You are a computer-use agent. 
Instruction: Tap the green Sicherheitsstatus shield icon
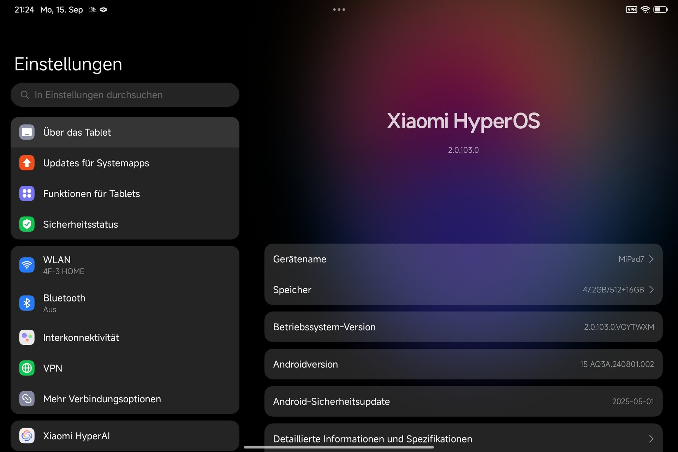tap(27, 224)
